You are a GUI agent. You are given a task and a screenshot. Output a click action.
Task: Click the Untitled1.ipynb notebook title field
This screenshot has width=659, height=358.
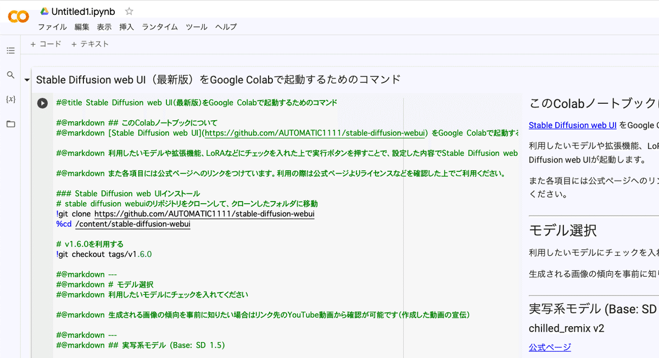83,11
